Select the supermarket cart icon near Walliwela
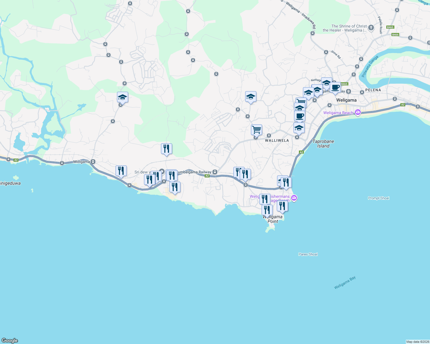This screenshot has height=344, width=430. pyautogui.click(x=256, y=130)
